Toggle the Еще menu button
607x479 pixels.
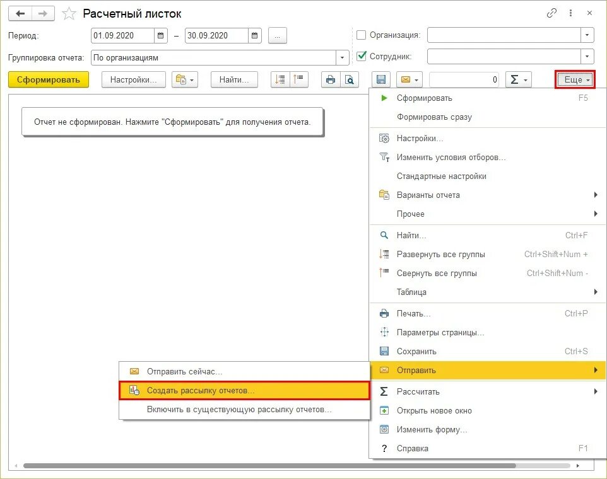click(x=575, y=79)
